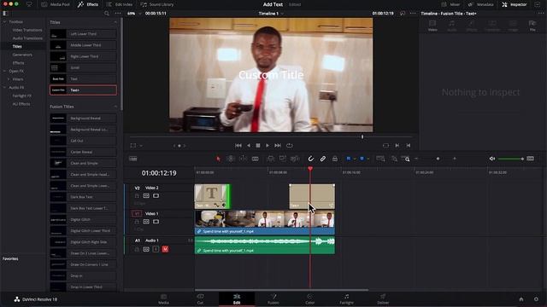Image resolution: width=547 pixels, height=307 pixels.
Task: Click the timeline zoom out minus button
Action: coord(416,159)
